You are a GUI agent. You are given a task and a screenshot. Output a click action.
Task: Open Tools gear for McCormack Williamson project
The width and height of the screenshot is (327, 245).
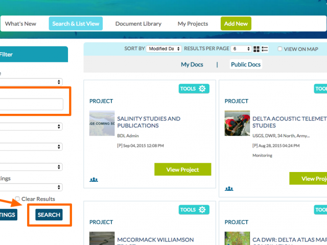(x=202, y=210)
